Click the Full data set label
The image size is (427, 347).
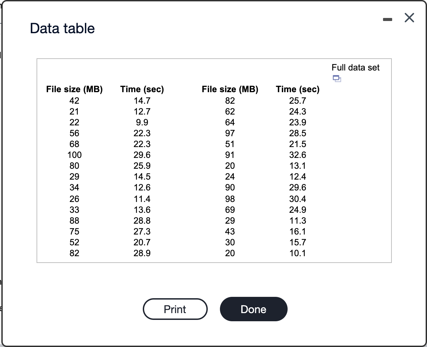(x=356, y=67)
